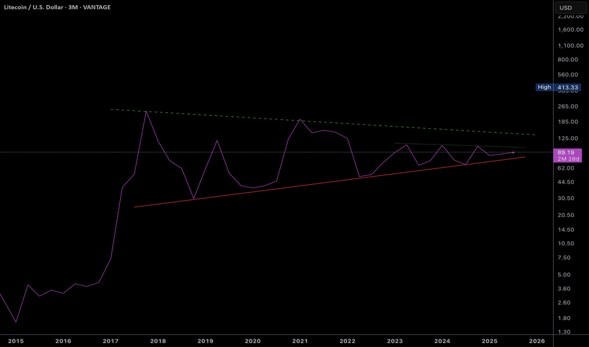This screenshot has width=589, height=347.
Task: Click the 1.30 price scale label
Action: point(564,332)
